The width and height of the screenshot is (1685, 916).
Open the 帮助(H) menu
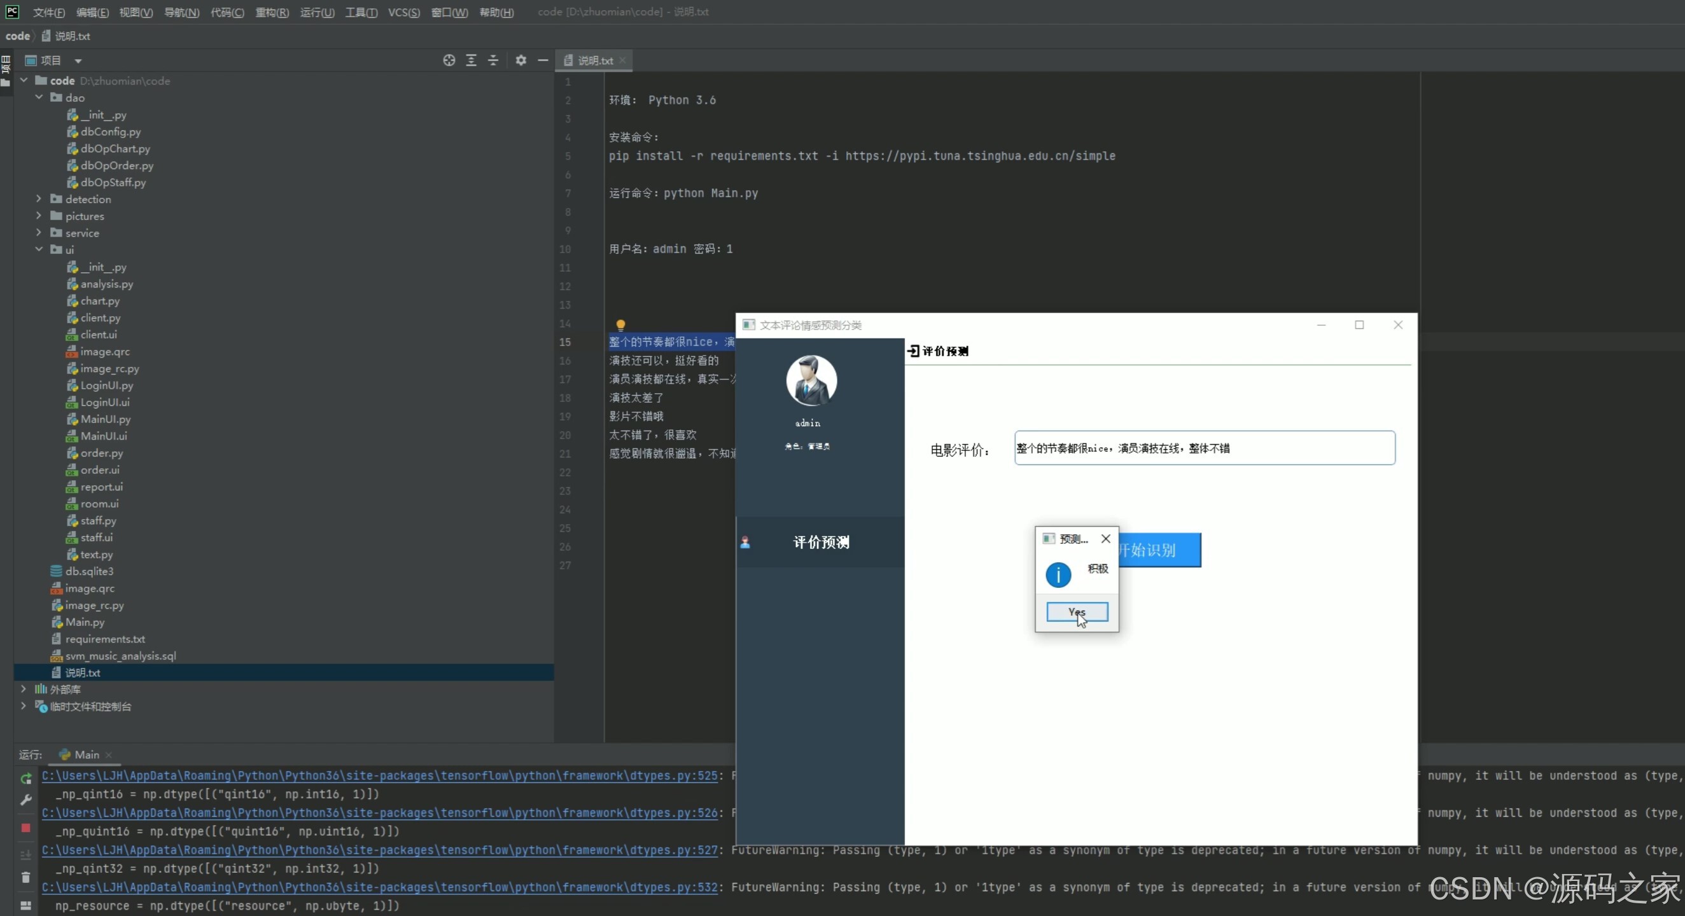[496, 13]
